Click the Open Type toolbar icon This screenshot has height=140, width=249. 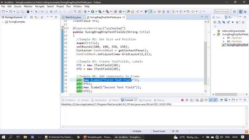pyautogui.click(x=128, y=11)
